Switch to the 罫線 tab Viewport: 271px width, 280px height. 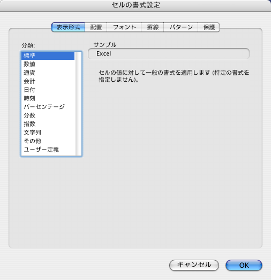pos(153,27)
